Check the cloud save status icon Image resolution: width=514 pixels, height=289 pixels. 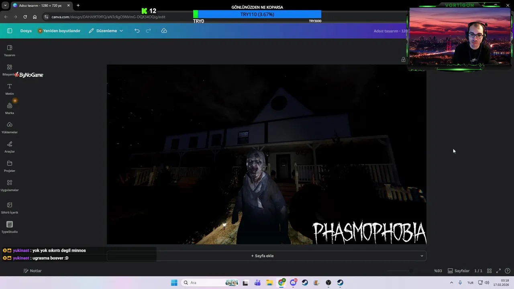pos(164,31)
